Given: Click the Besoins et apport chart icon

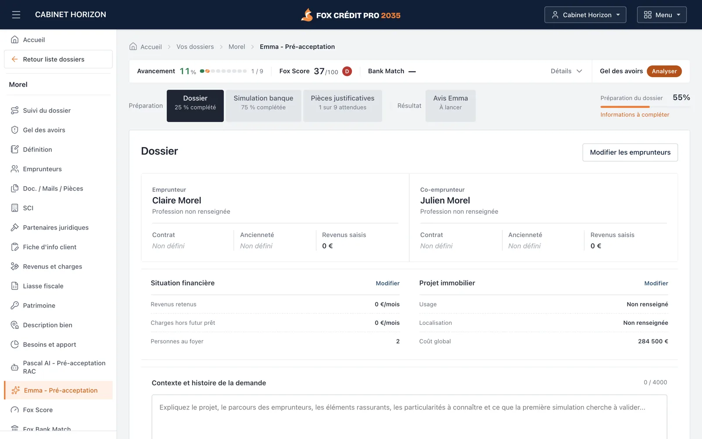Looking at the screenshot, I should click(14, 345).
